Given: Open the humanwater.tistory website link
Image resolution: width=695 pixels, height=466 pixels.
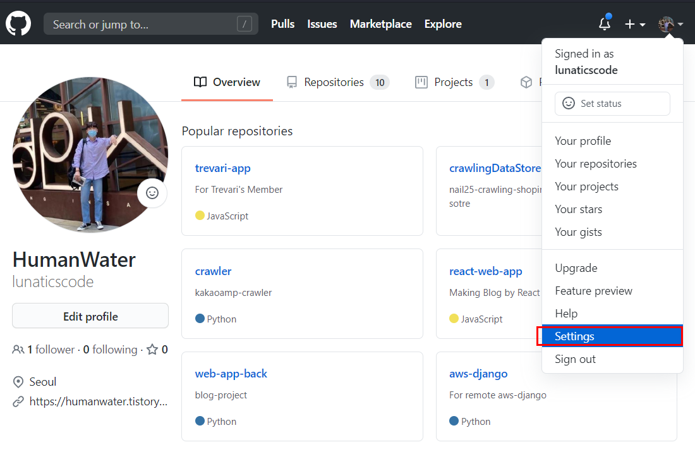Looking at the screenshot, I should [99, 402].
